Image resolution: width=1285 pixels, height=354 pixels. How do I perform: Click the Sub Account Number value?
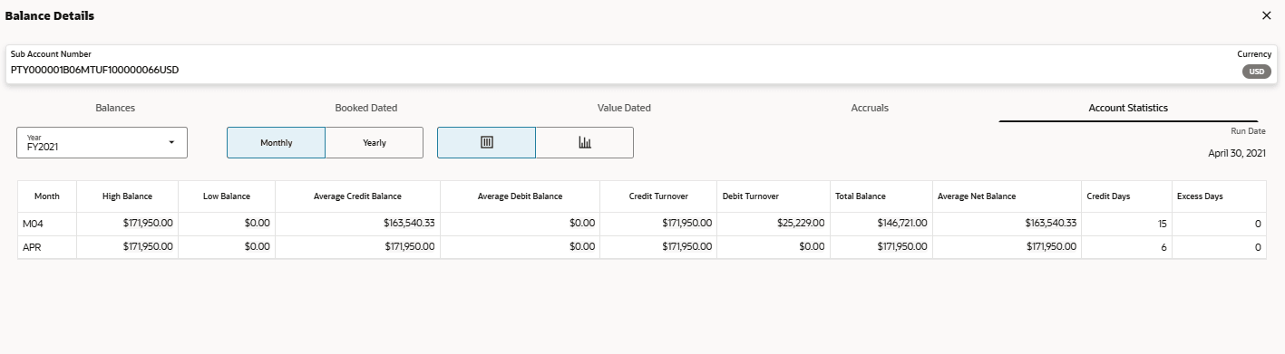tap(94, 69)
